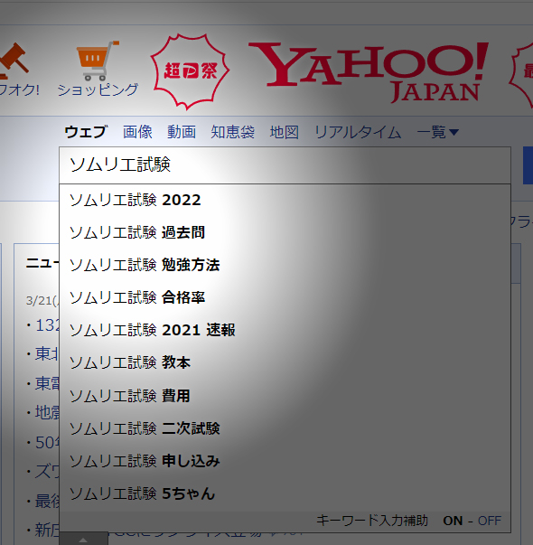Screen dimensions: 533x545
Task: Choose suggestion ソムリエ試験 合格率
Action: point(285,297)
